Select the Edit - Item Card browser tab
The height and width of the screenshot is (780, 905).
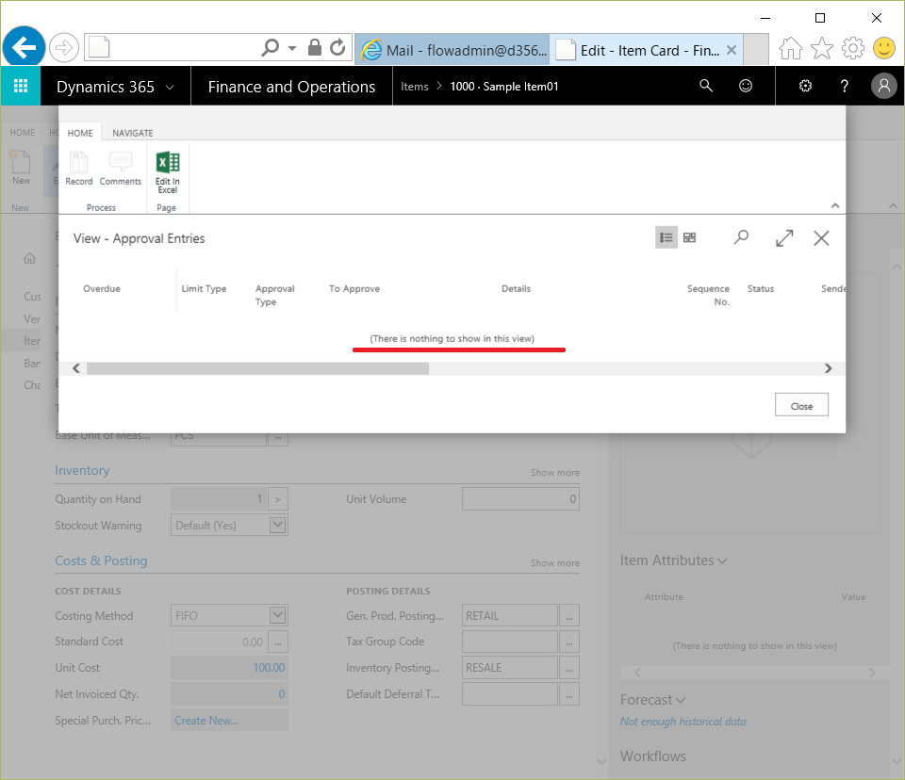pyautogui.click(x=639, y=50)
